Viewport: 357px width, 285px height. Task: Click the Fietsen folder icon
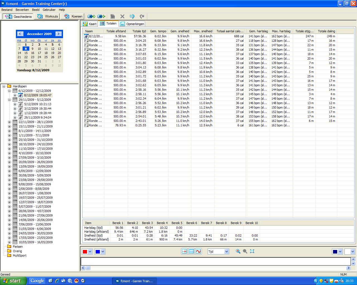[9, 247]
